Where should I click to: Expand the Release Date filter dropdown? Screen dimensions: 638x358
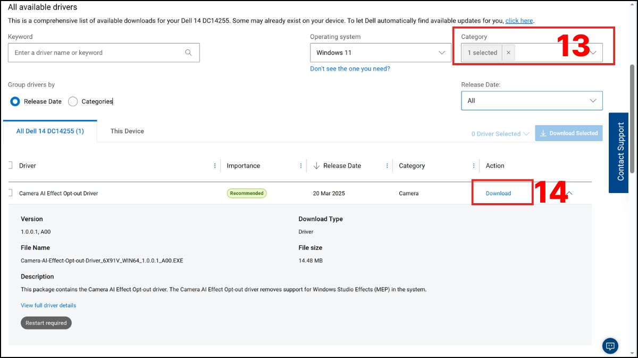(532, 101)
